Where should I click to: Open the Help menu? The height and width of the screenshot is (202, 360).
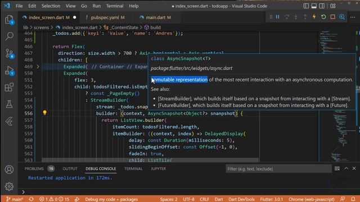[x=133, y=6]
